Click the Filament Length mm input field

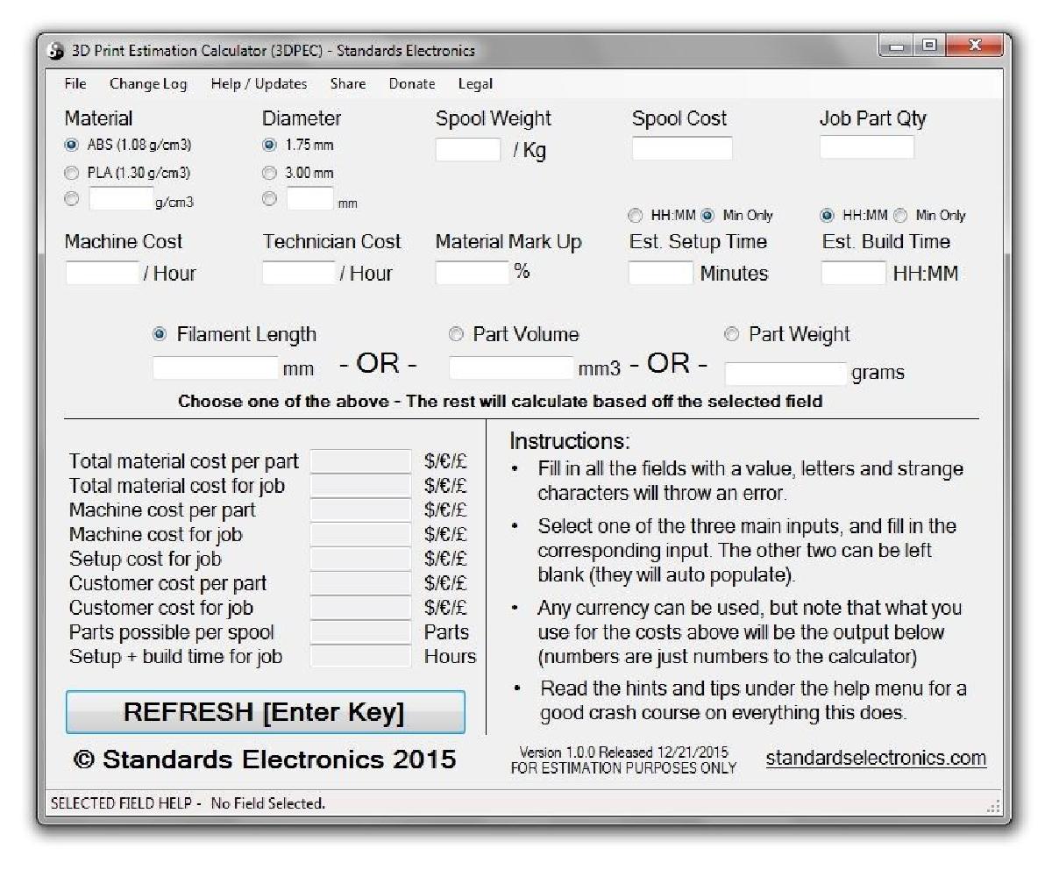pyautogui.click(x=215, y=368)
